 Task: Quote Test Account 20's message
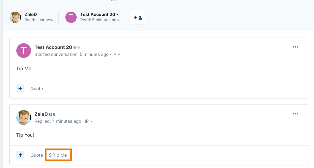[37, 88]
